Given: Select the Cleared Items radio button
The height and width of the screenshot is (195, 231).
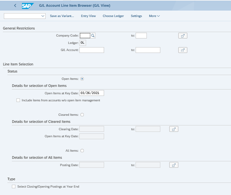Looking at the screenshot, I should coord(82,115).
